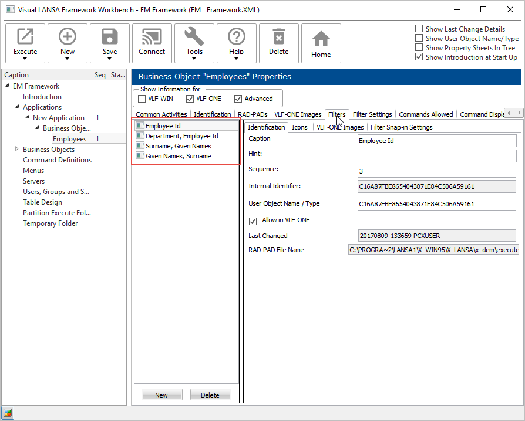Click the User Object Name / Type field
This screenshot has width=525, height=421.
click(436, 204)
